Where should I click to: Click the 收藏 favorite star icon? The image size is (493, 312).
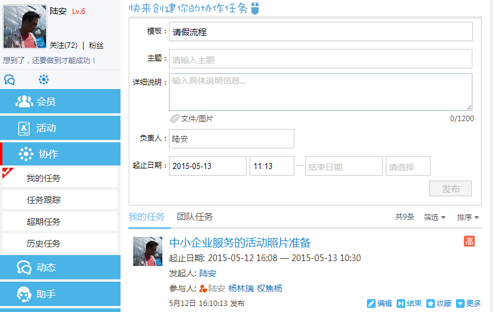pos(431,304)
